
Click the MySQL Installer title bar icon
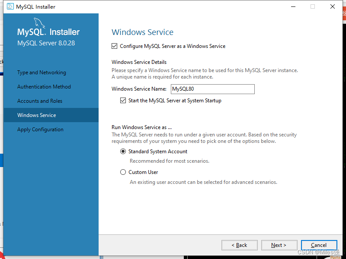(10, 6)
